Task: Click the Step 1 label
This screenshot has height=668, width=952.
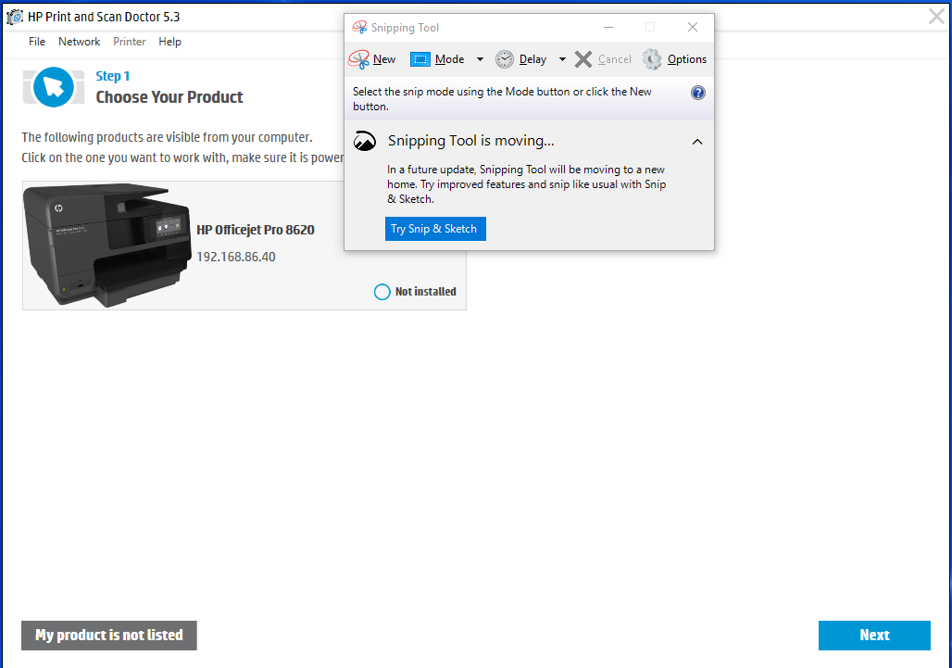Action: (x=113, y=76)
